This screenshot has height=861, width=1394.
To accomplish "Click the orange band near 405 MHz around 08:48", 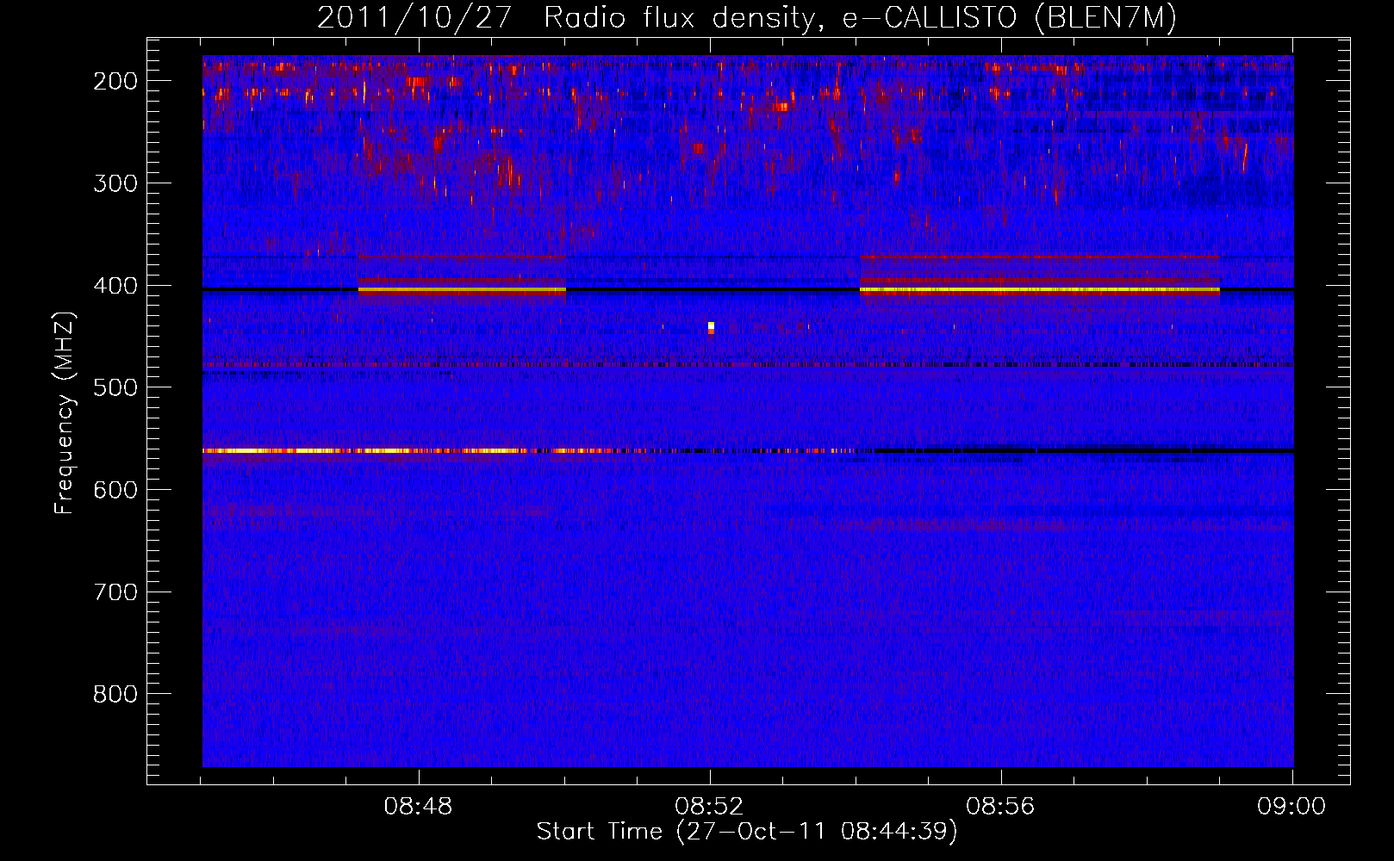I will (462, 291).
